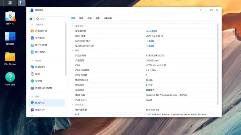
Task: Click the PCIe Slot 1 label
Action: click(81, 100)
